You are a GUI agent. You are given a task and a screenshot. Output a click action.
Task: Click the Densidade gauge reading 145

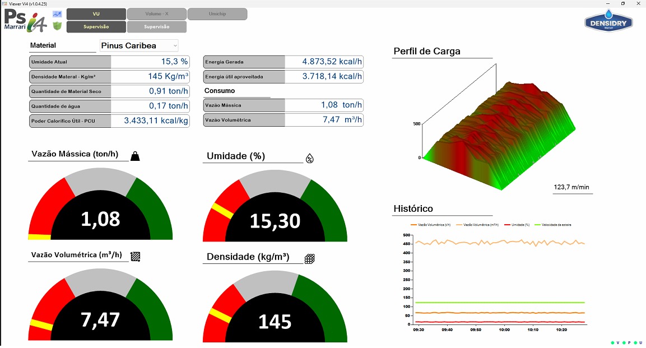[275, 307]
